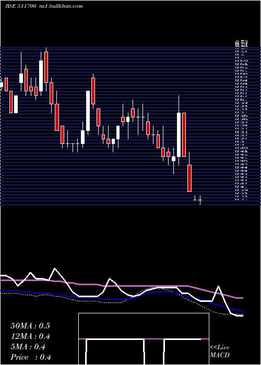Viewport: 261px width, 365px height.
Task: Click the 'BSE 511700' ticker label
Action: (x=20, y=6)
